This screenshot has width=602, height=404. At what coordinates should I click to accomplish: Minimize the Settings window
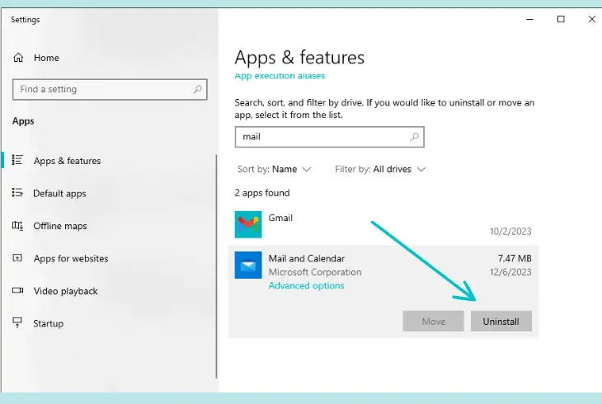(x=529, y=19)
